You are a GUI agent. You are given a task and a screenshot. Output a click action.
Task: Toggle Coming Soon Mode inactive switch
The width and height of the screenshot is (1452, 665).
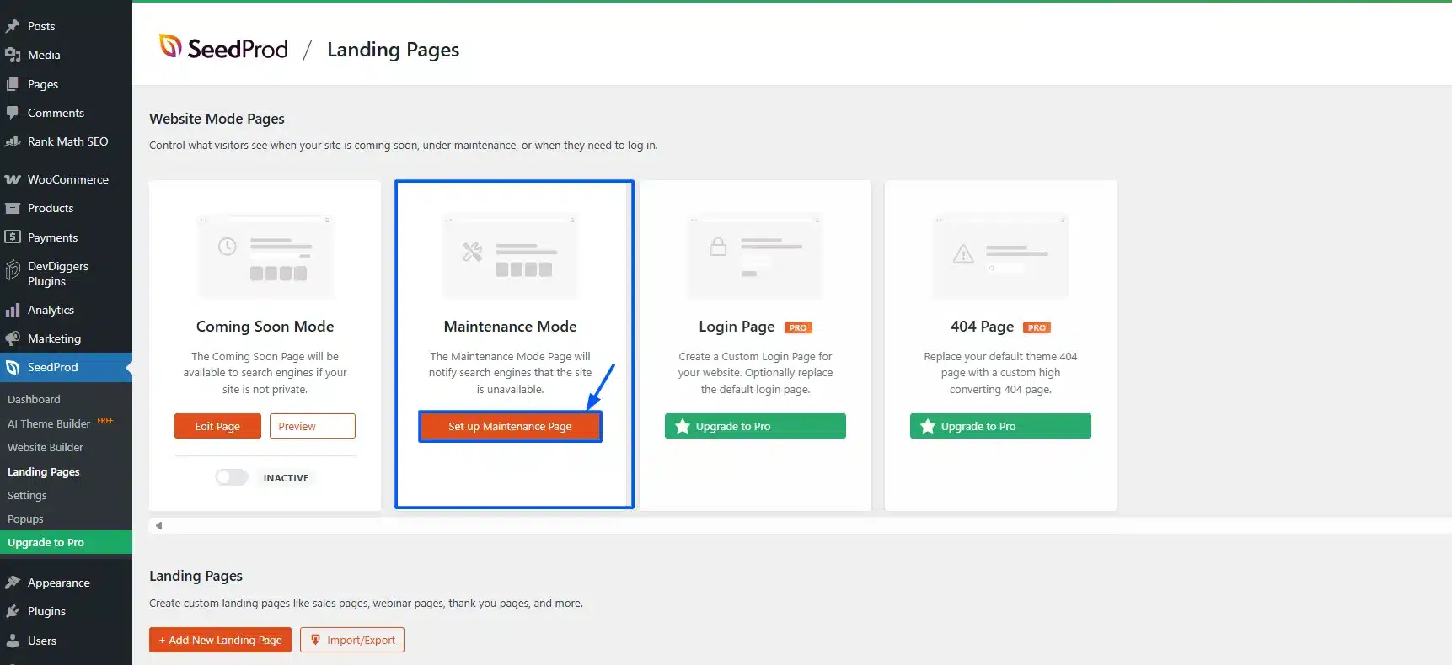pos(232,477)
